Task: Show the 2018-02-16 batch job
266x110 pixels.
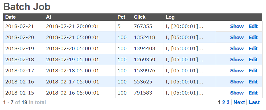Action: point(237,82)
